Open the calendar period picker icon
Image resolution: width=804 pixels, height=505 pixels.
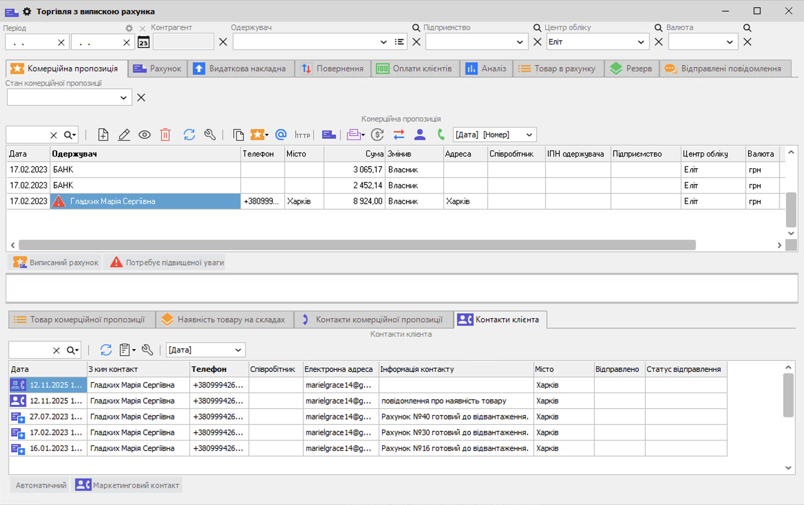pos(144,42)
